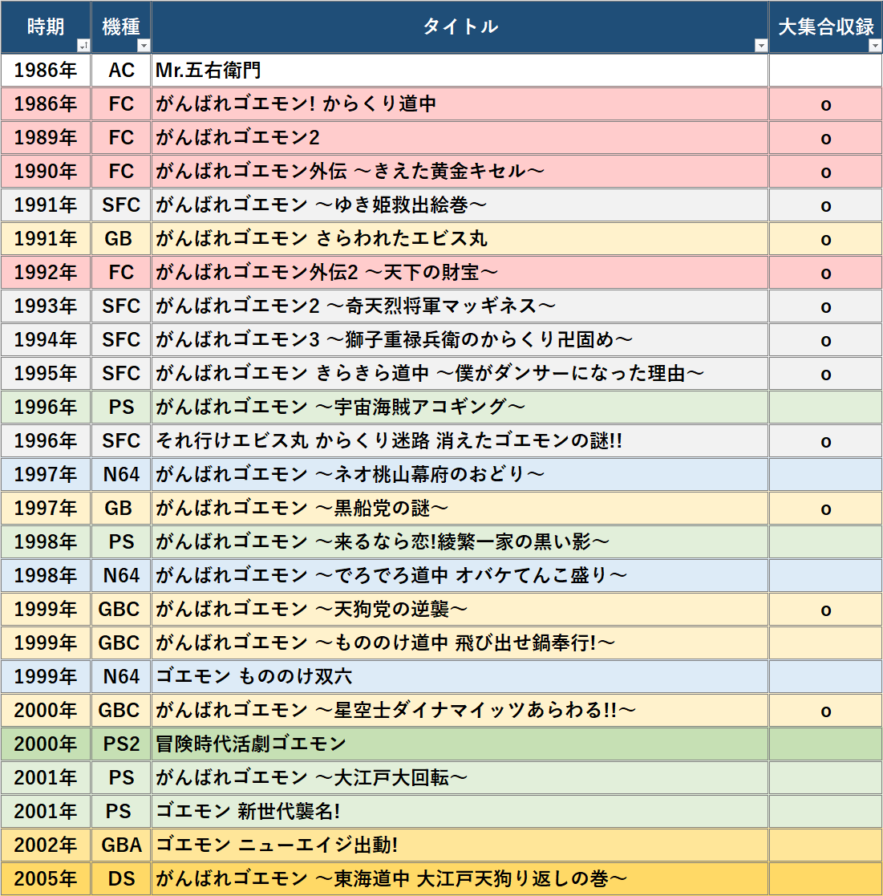Image resolution: width=883 pixels, height=896 pixels.
Task: Select the でろでろ道中 title cell
Action: [460, 576]
